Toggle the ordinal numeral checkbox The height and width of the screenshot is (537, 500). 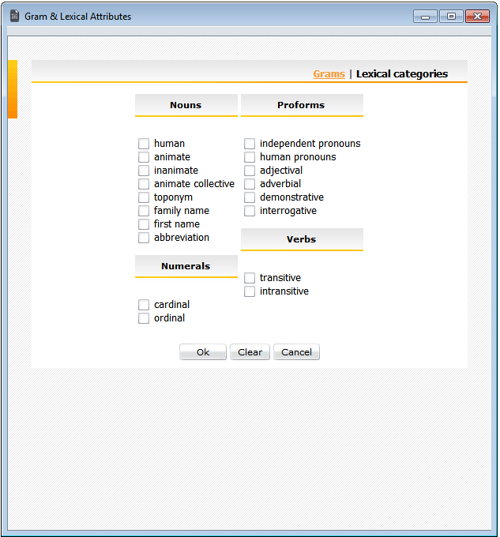click(x=144, y=317)
